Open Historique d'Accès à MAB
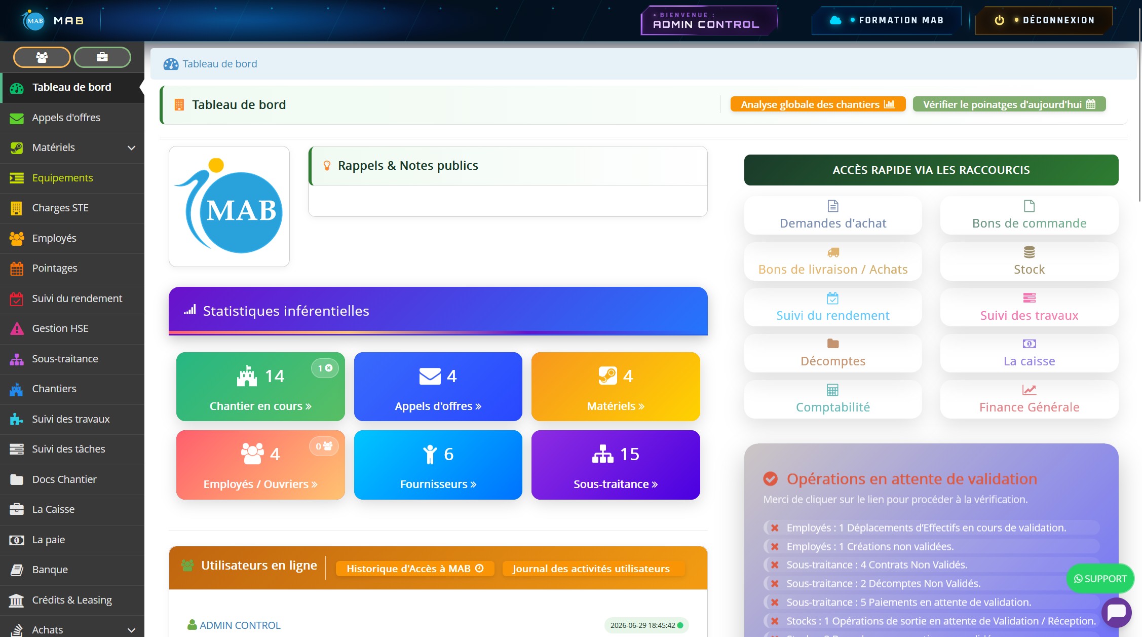The image size is (1142, 637). pos(415,569)
